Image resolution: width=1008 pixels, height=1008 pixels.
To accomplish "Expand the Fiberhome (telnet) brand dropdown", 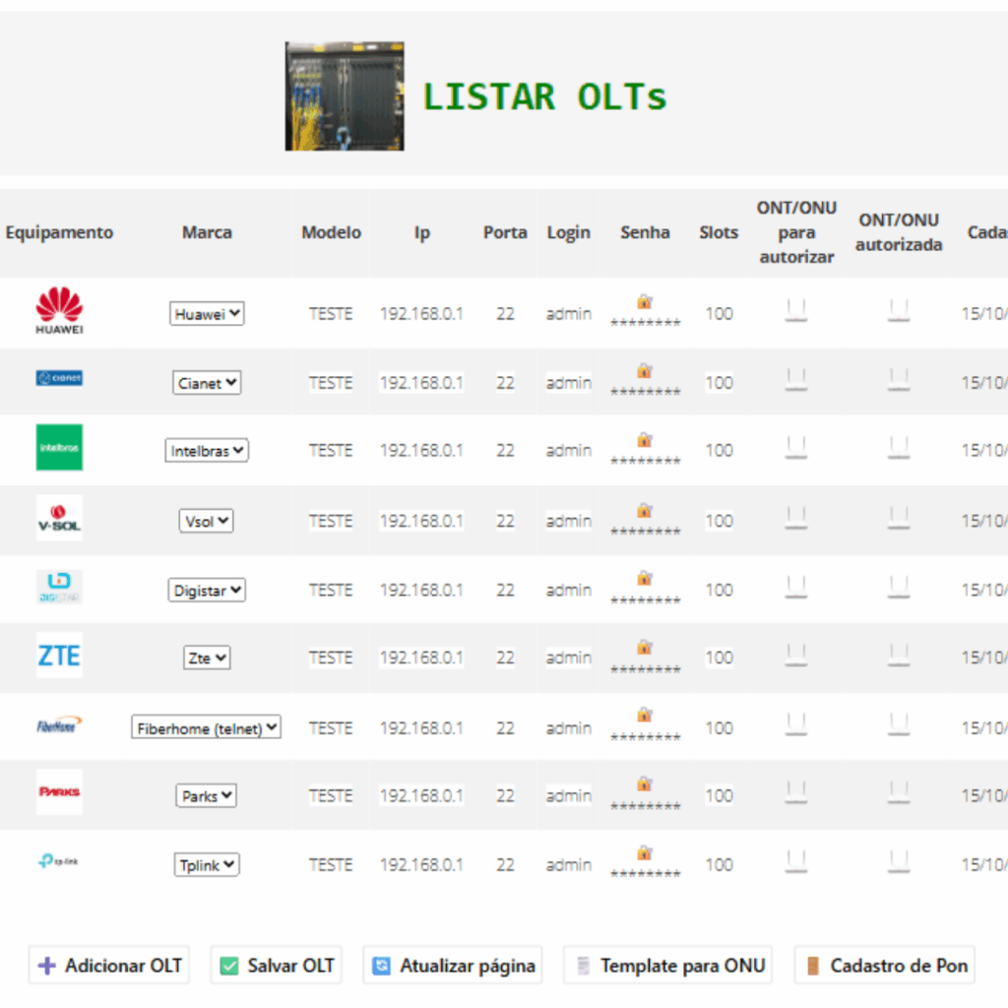I will 207,727.
